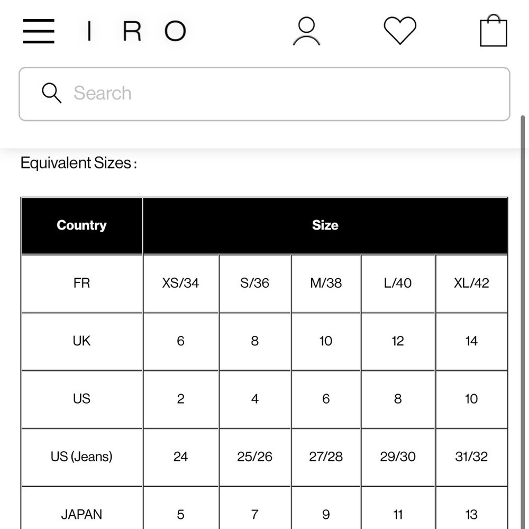Click the magnifying glass search icon
Screen dimensions: 529x529
(51, 93)
